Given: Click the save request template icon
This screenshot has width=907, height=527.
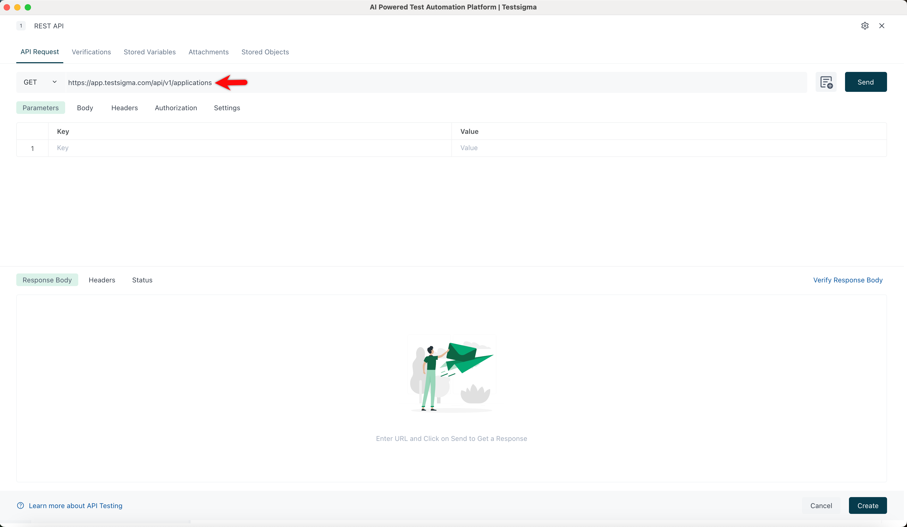Looking at the screenshot, I should pyautogui.click(x=826, y=82).
